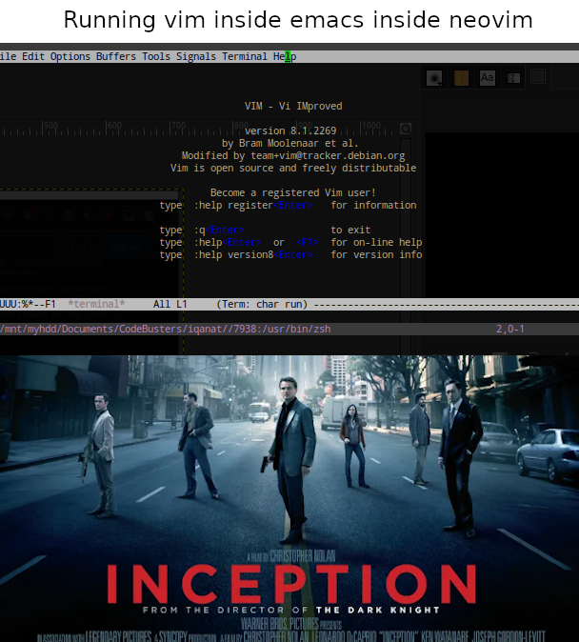The height and width of the screenshot is (642, 579).
Task: Click the red INCEPTION title on the poster
Action: [x=291, y=584]
